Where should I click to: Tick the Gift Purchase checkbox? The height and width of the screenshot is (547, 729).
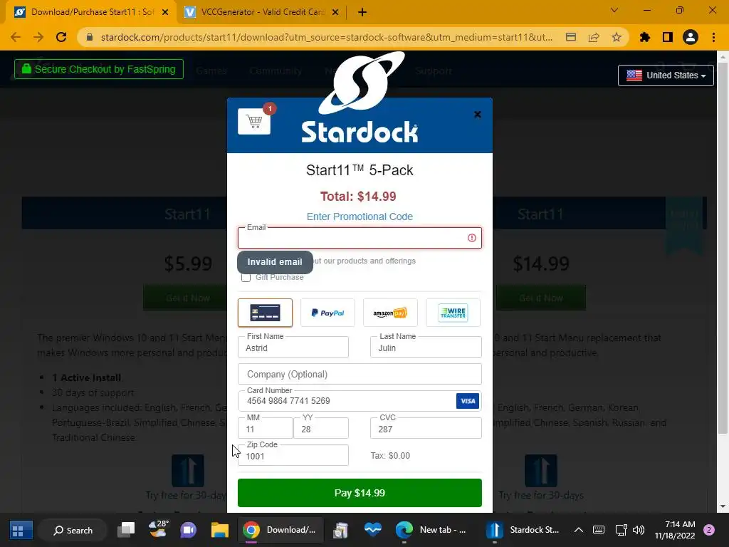click(x=246, y=277)
